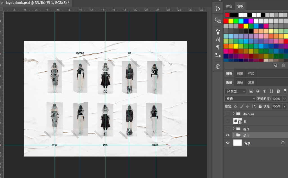288x178 pixels.
Task: Switch to the 通道 tab
Action: coord(251,82)
